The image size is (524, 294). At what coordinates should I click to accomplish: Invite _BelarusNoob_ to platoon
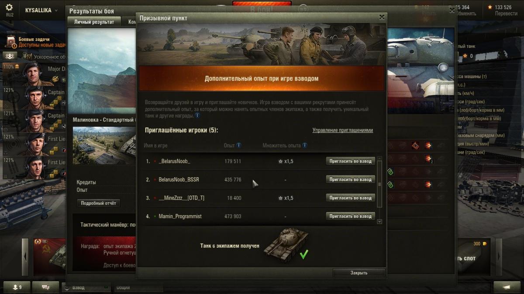350,161
